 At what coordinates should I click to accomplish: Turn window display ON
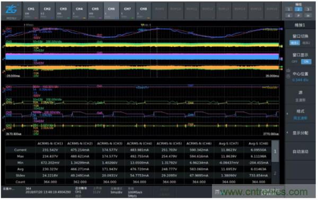306,61
